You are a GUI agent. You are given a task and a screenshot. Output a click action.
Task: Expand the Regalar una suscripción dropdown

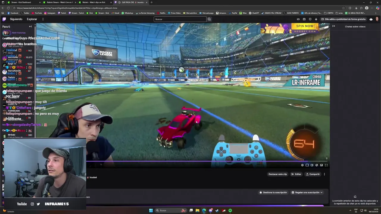pyautogui.click(x=307, y=193)
